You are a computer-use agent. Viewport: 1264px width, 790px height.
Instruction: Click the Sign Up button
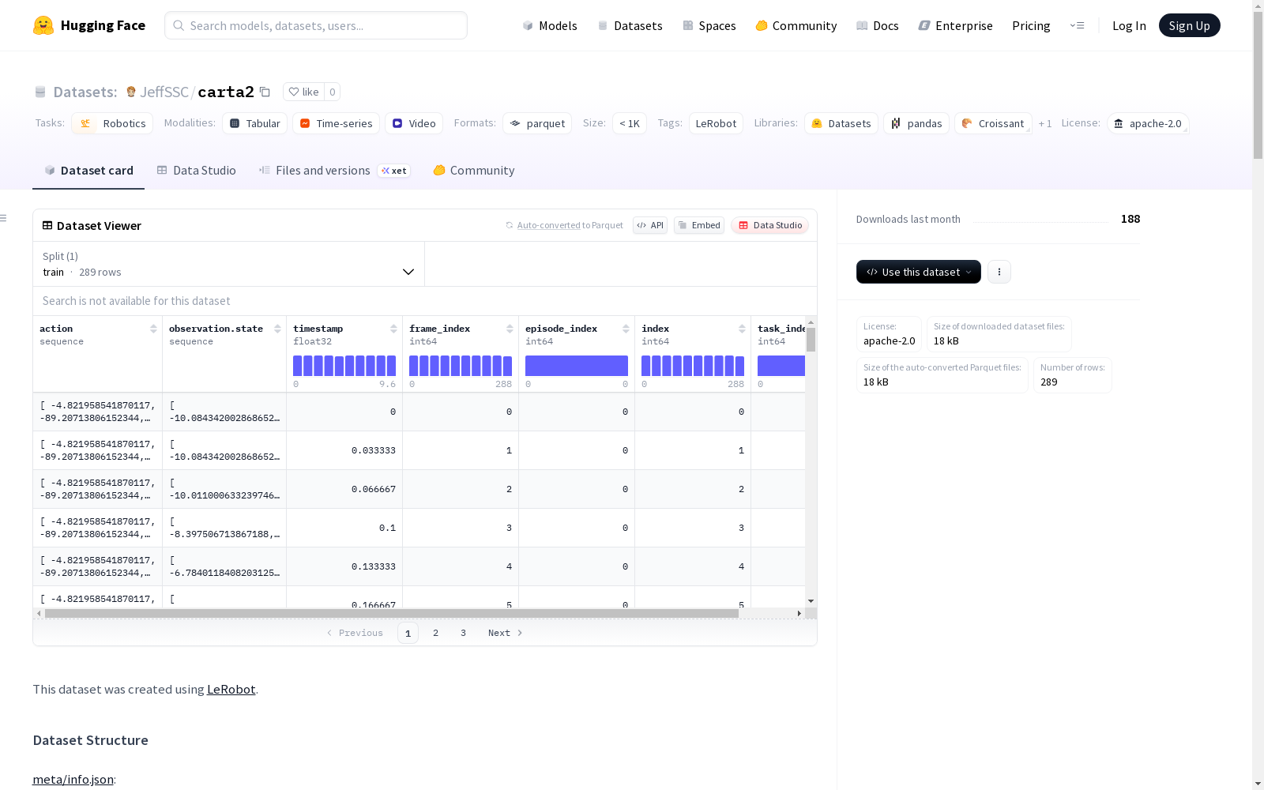coord(1190,25)
